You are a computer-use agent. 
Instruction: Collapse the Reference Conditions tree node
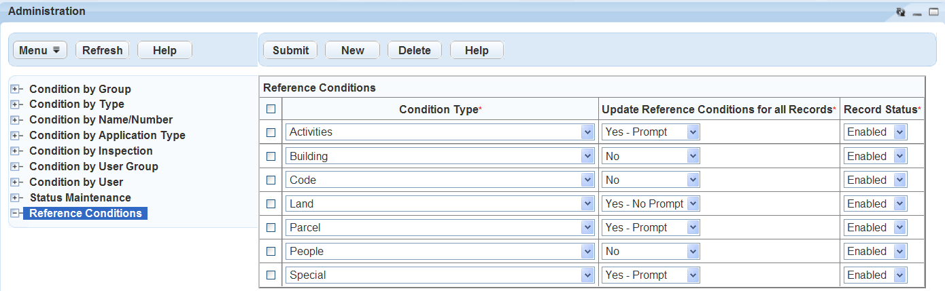[15, 213]
